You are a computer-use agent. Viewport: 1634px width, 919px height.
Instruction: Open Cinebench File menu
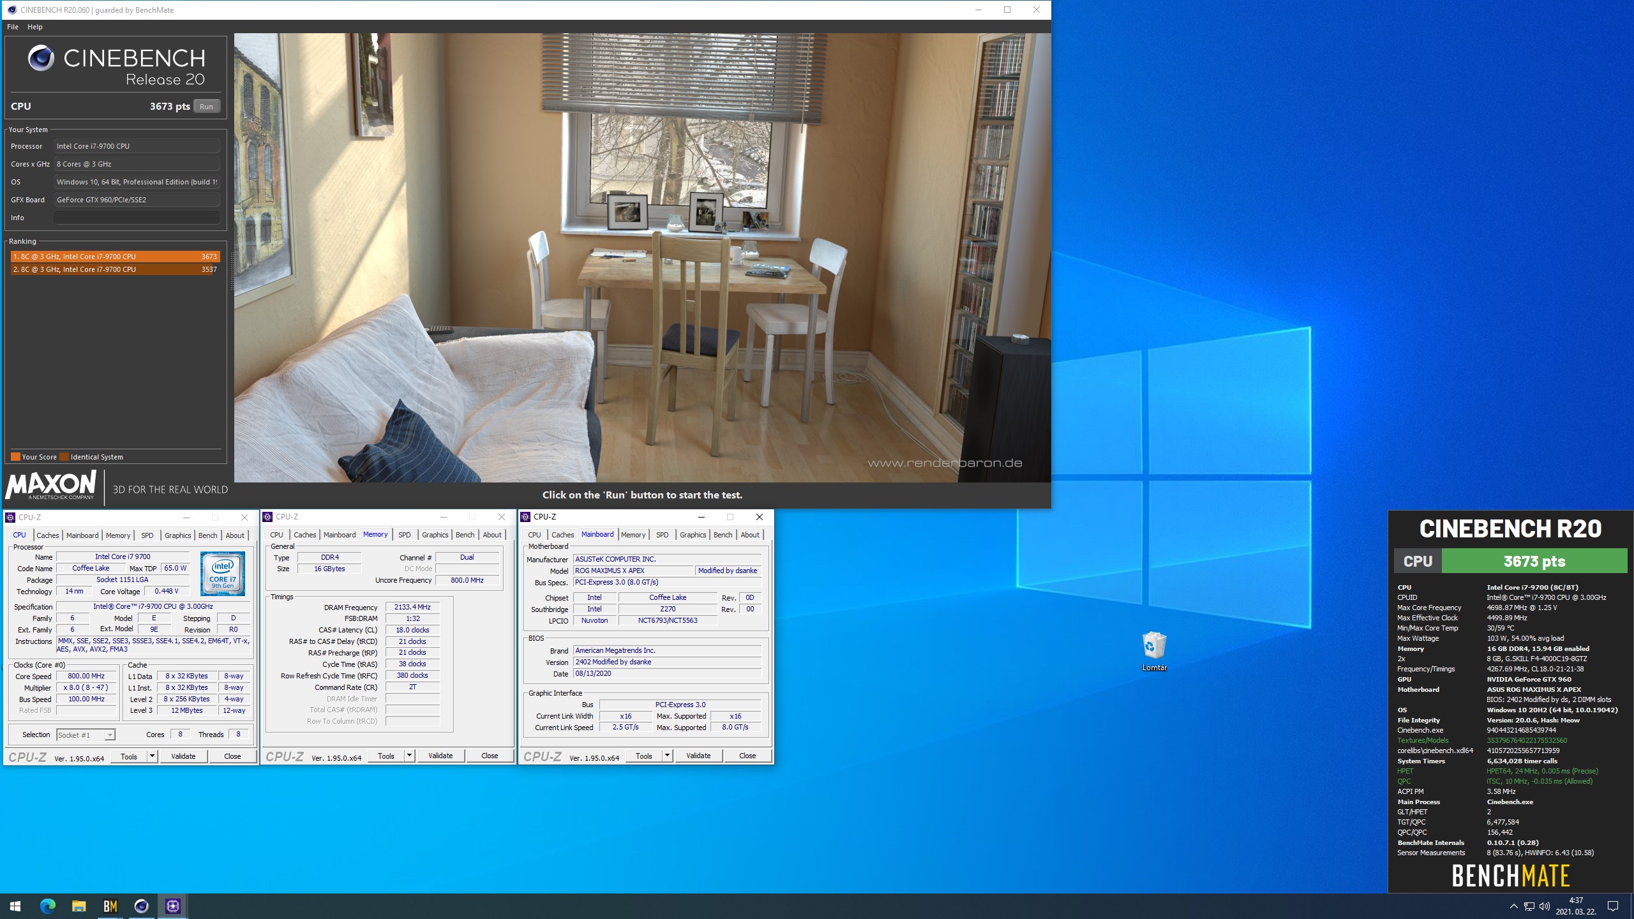click(x=13, y=27)
